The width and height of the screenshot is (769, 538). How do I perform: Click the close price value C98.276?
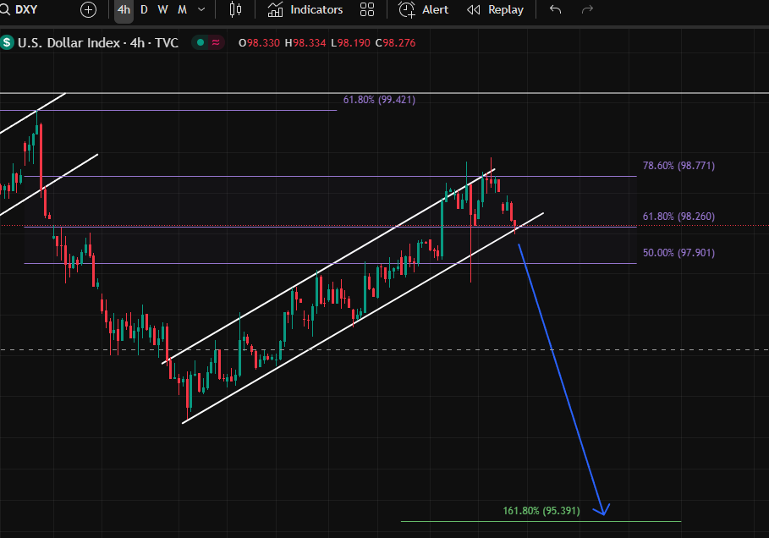(x=395, y=42)
